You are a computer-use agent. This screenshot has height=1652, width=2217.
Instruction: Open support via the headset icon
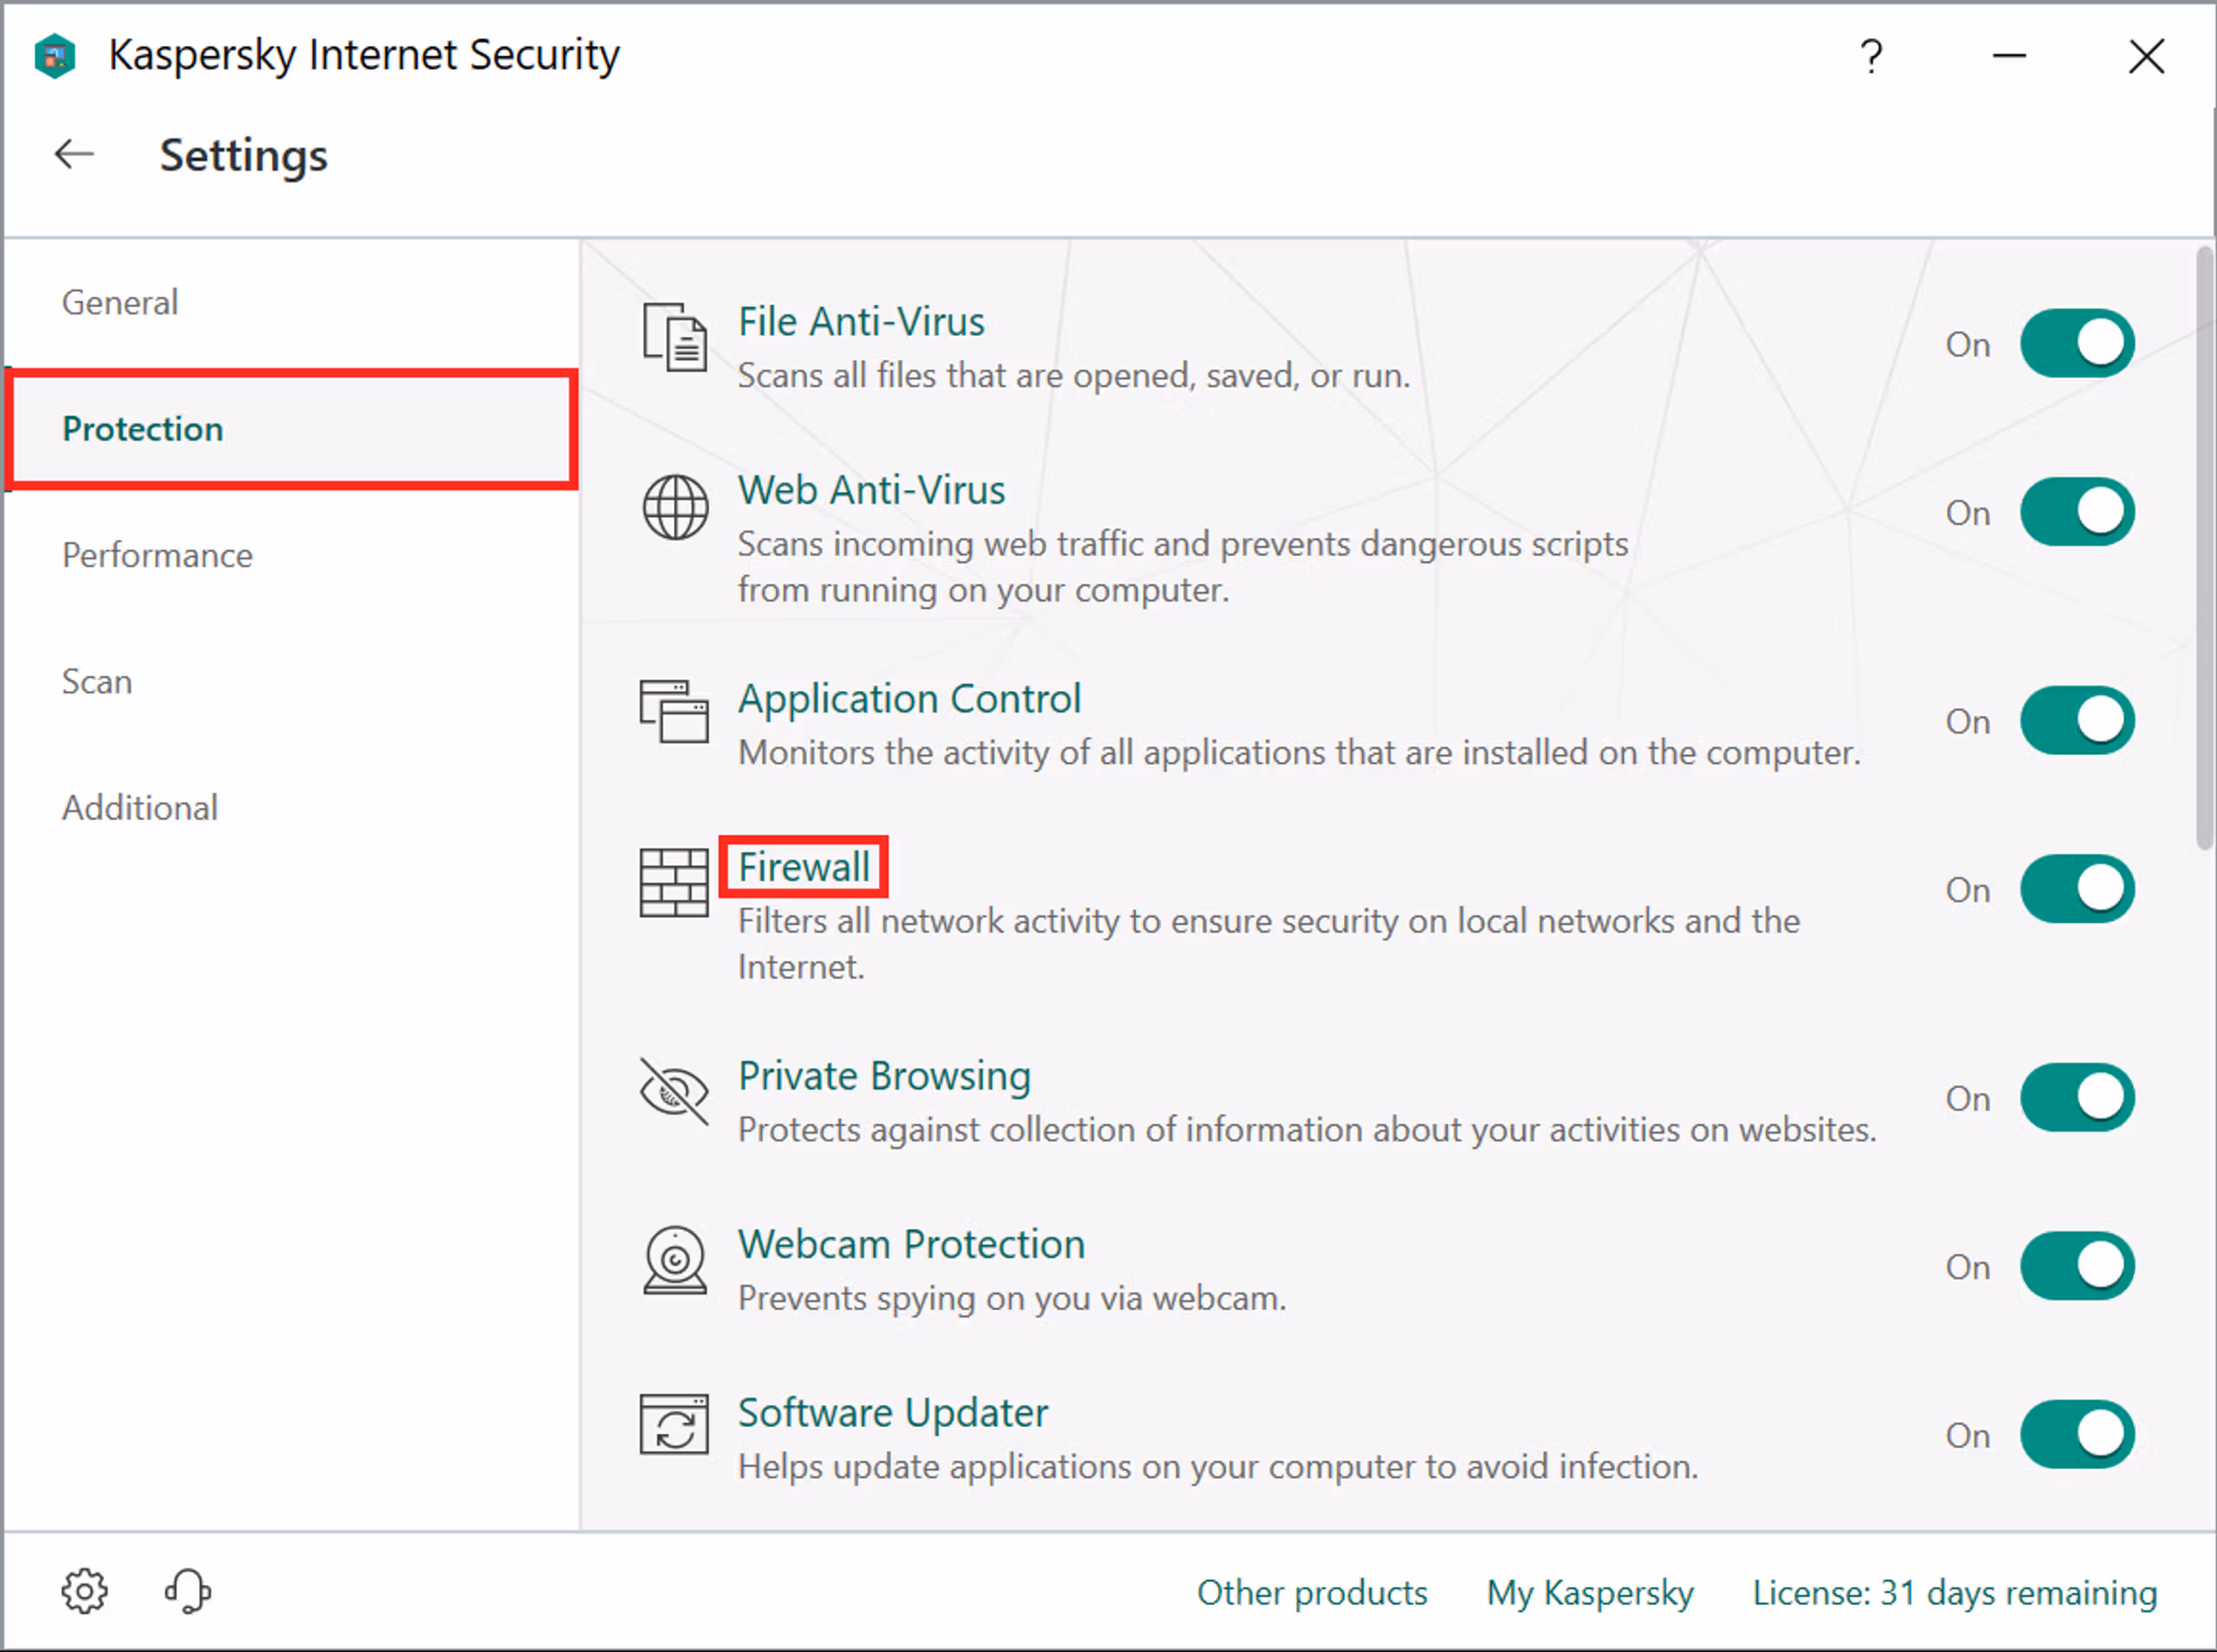(x=187, y=1591)
